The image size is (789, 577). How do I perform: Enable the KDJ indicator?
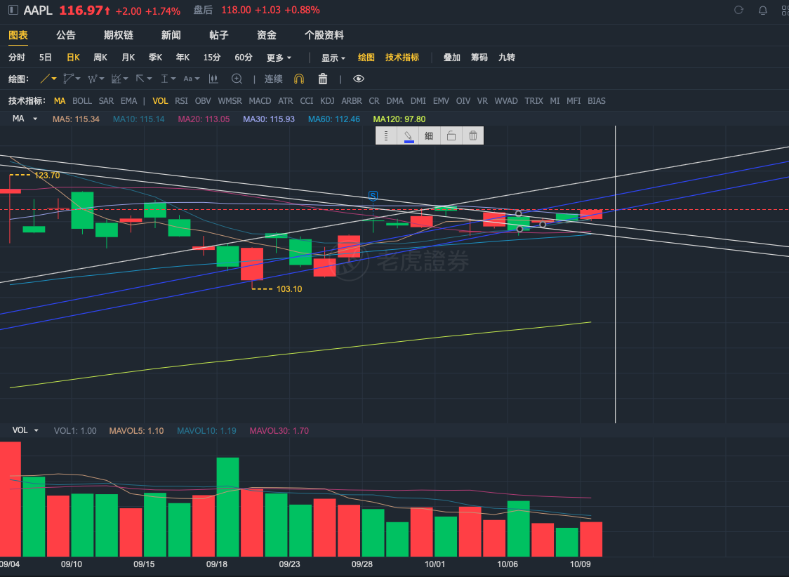coord(327,100)
